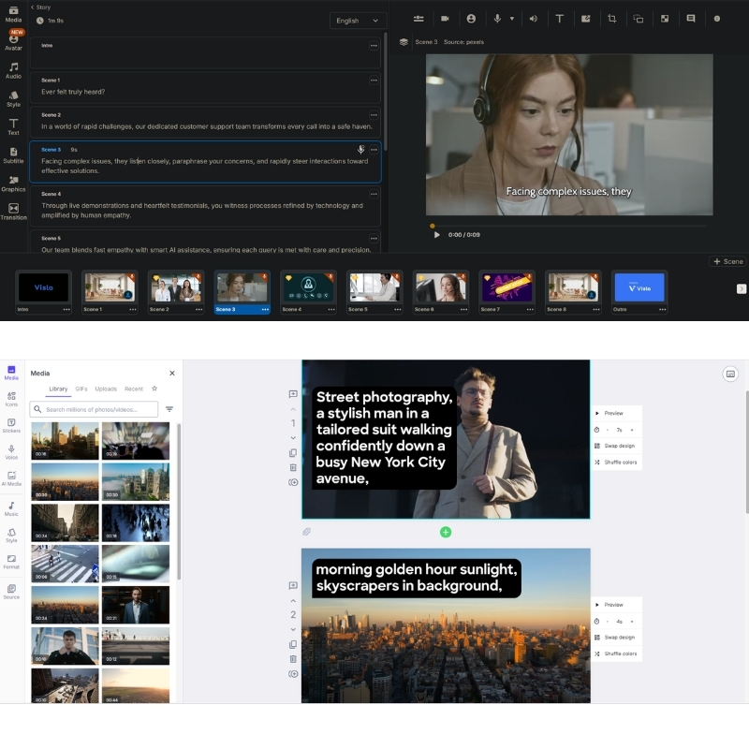Select the Scene 5 thumbnail in the filmstrip
The image size is (749, 749).
pos(374,288)
